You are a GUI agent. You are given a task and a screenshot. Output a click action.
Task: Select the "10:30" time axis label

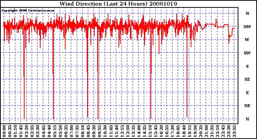pyautogui.click(x=105, y=131)
